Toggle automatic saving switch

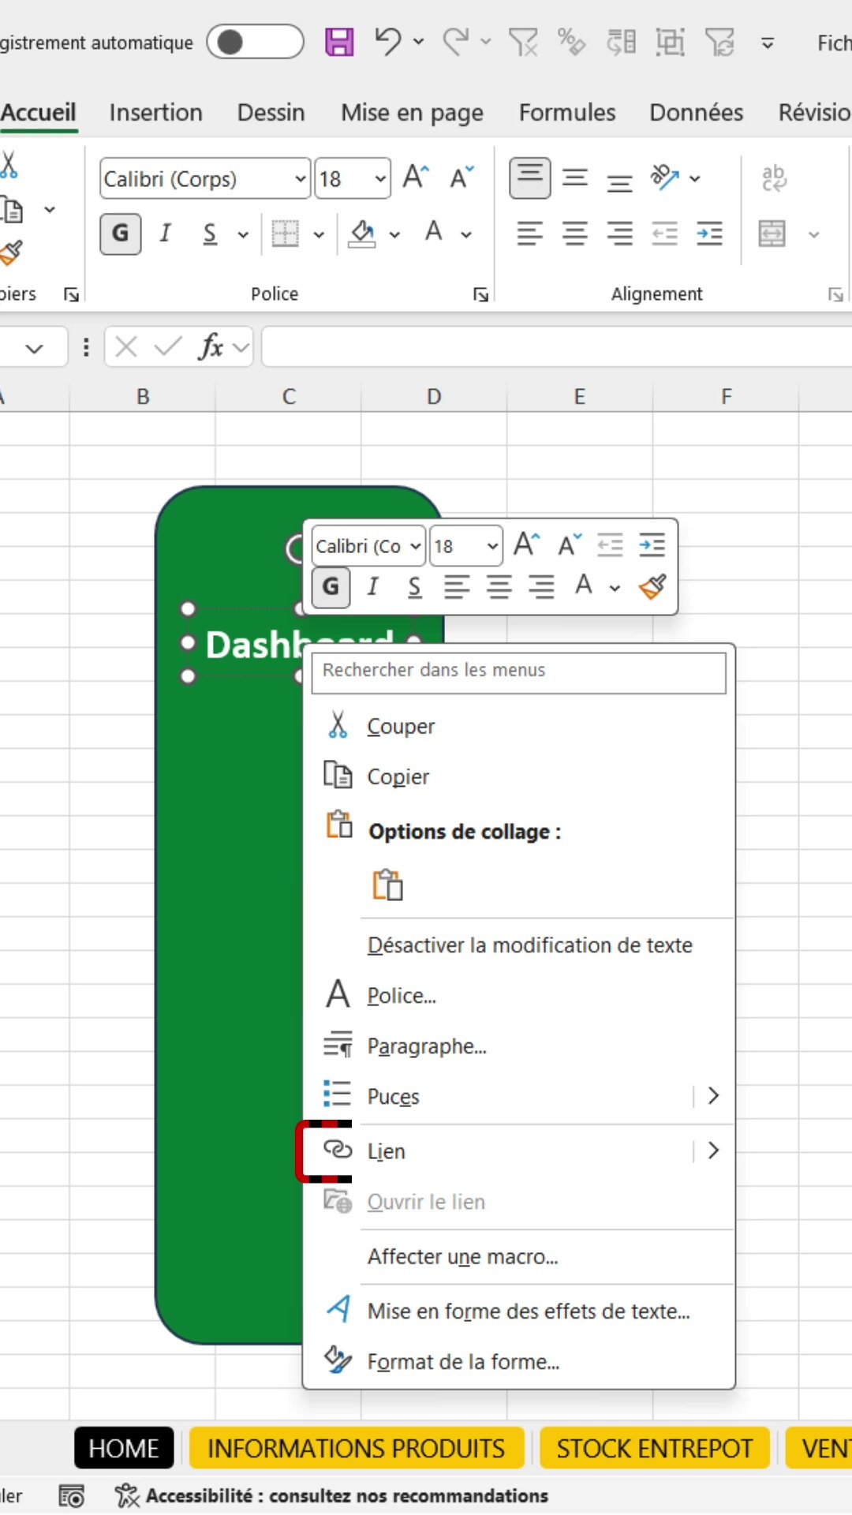pos(255,42)
